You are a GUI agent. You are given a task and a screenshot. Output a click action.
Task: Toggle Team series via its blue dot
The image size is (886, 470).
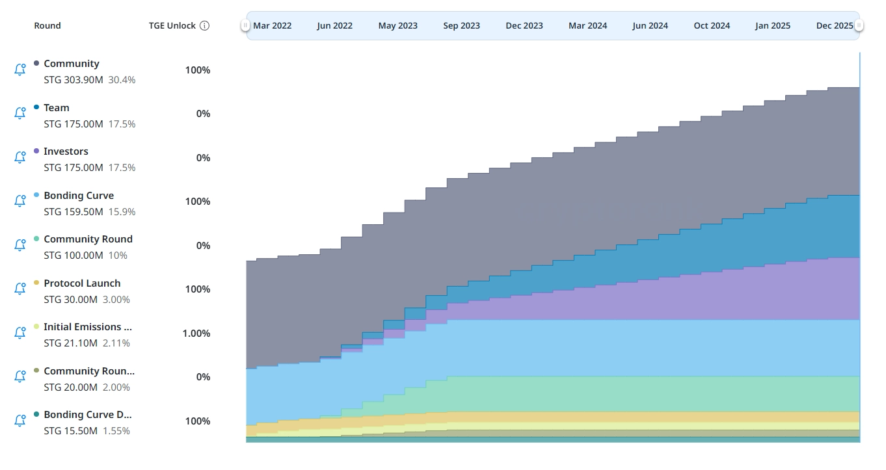point(36,107)
